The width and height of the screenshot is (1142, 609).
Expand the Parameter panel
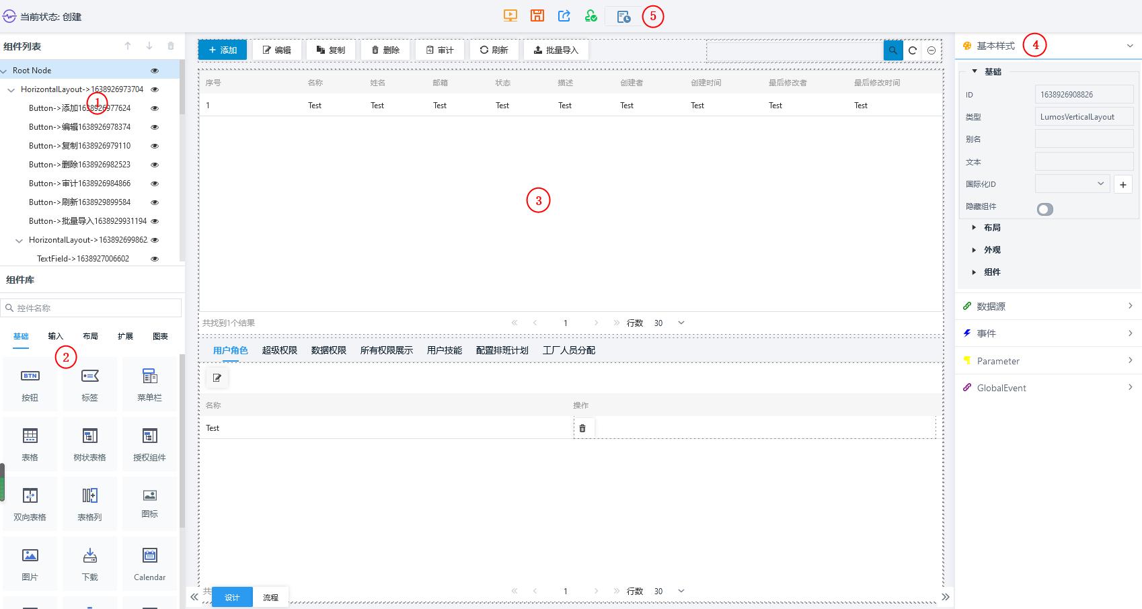(x=1049, y=361)
